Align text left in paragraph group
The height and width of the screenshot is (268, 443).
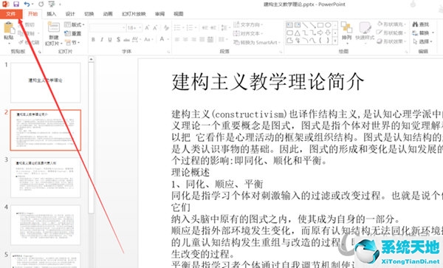[177, 39]
